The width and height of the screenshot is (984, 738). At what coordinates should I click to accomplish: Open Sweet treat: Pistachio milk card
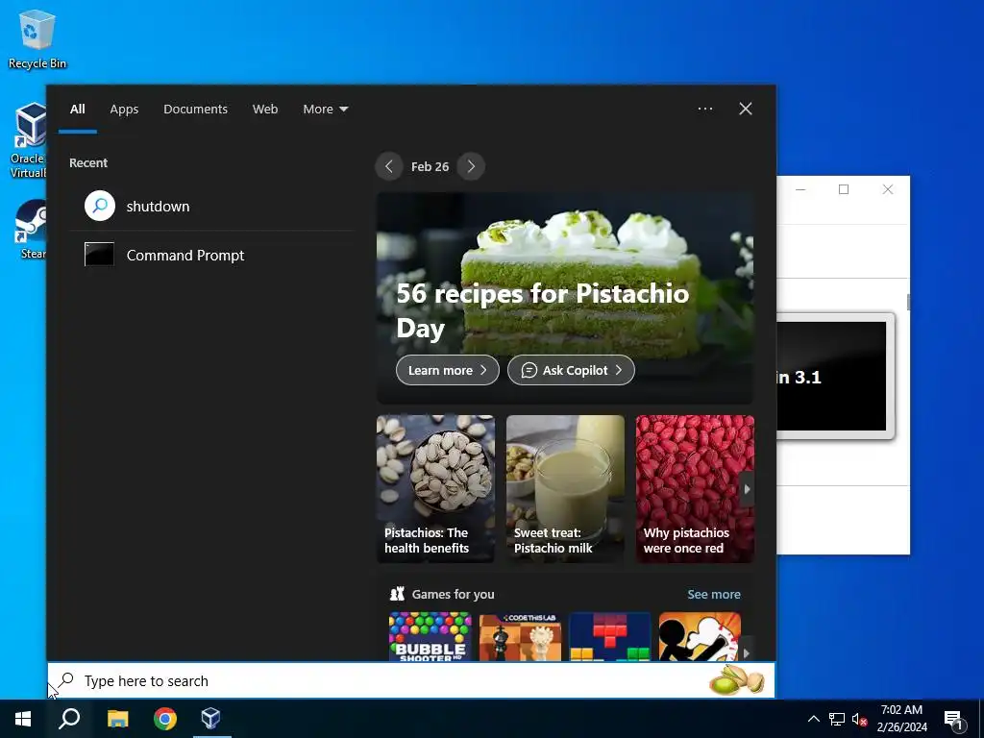pyautogui.click(x=565, y=489)
